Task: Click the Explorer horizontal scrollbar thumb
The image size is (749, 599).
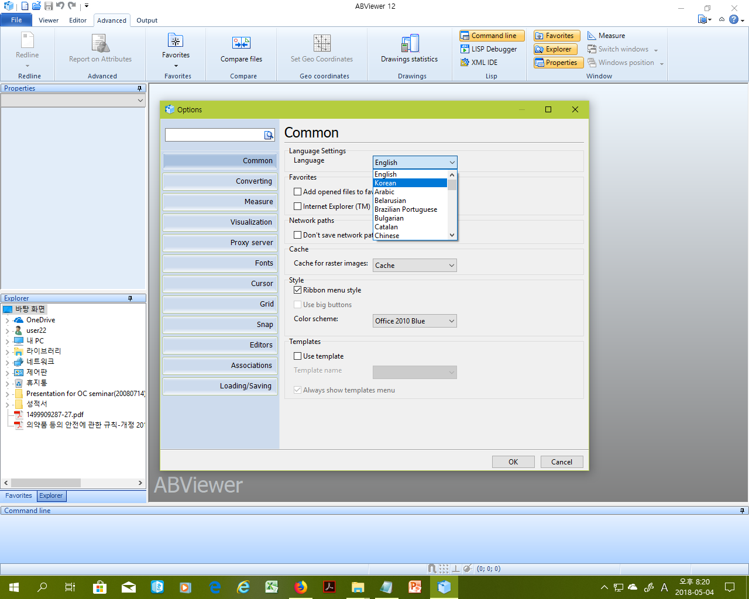Action: (46, 483)
